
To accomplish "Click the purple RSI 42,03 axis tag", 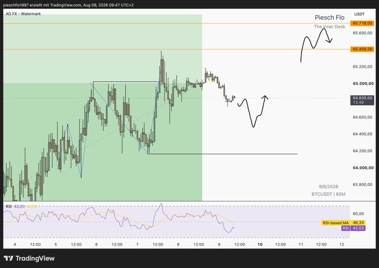I will [x=353, y=228].
